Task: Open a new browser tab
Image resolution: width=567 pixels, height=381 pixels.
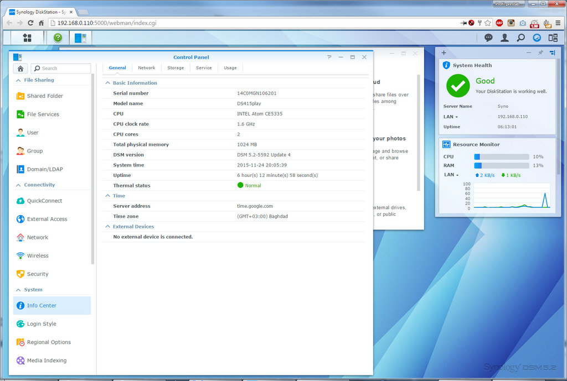Action: [83, 12]
